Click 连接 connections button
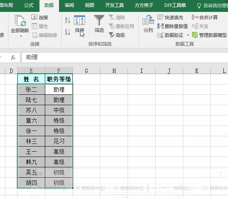The image size is (228, 198). [x=40, y=17]
